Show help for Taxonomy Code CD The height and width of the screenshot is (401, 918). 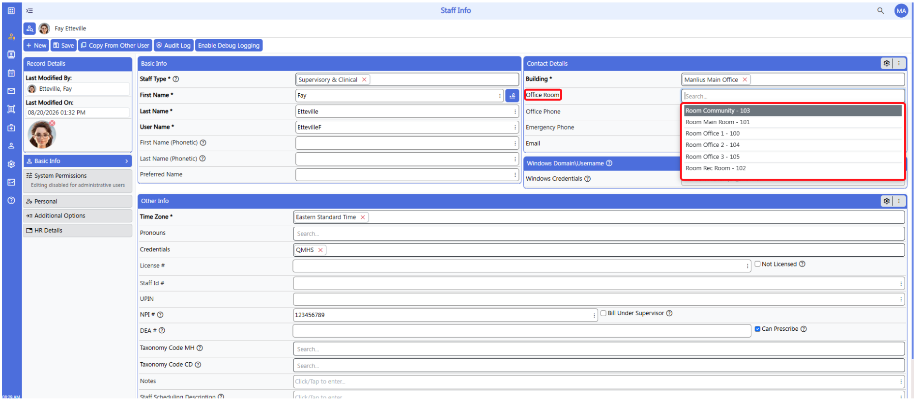click(x=198, y=365)
